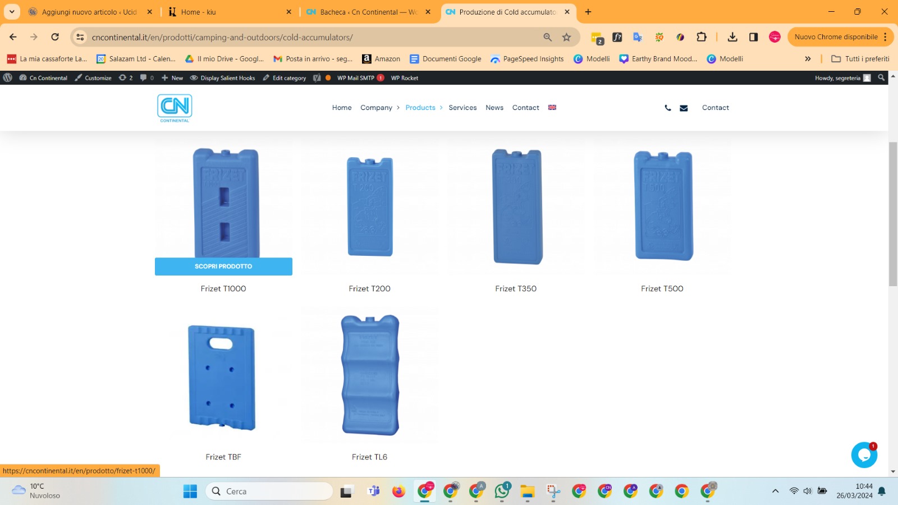Open the 'New' content menu in admin bar
This screenshot has width=898, height=505.
[x=172, y=78]
